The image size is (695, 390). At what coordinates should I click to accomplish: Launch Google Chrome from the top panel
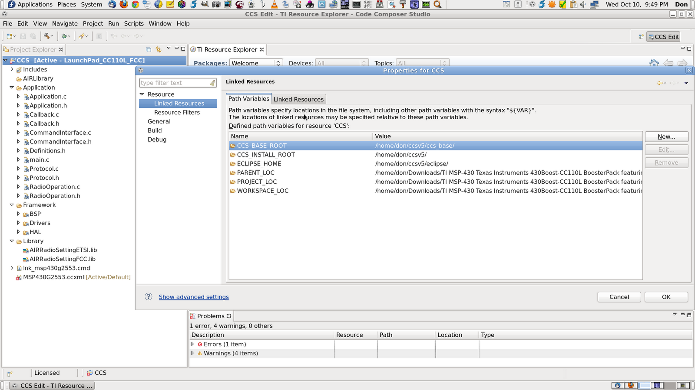click(x=135, y=4)
